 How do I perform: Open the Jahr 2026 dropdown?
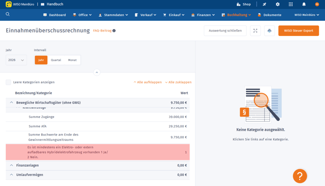16,60
